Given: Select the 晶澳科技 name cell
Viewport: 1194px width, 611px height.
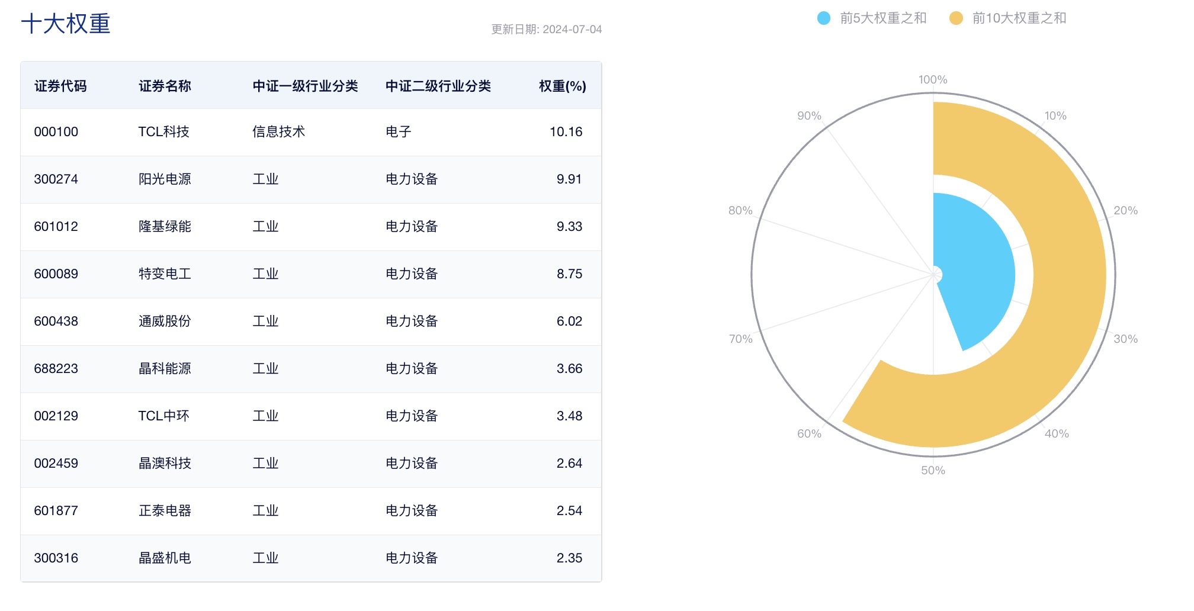Looking at the screenshot, I should click(165, 463).
